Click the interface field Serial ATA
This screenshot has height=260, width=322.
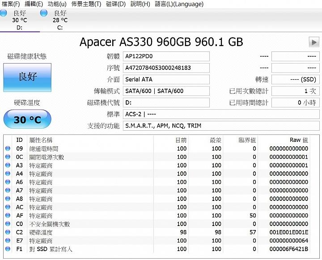click(x=166, y=79)
